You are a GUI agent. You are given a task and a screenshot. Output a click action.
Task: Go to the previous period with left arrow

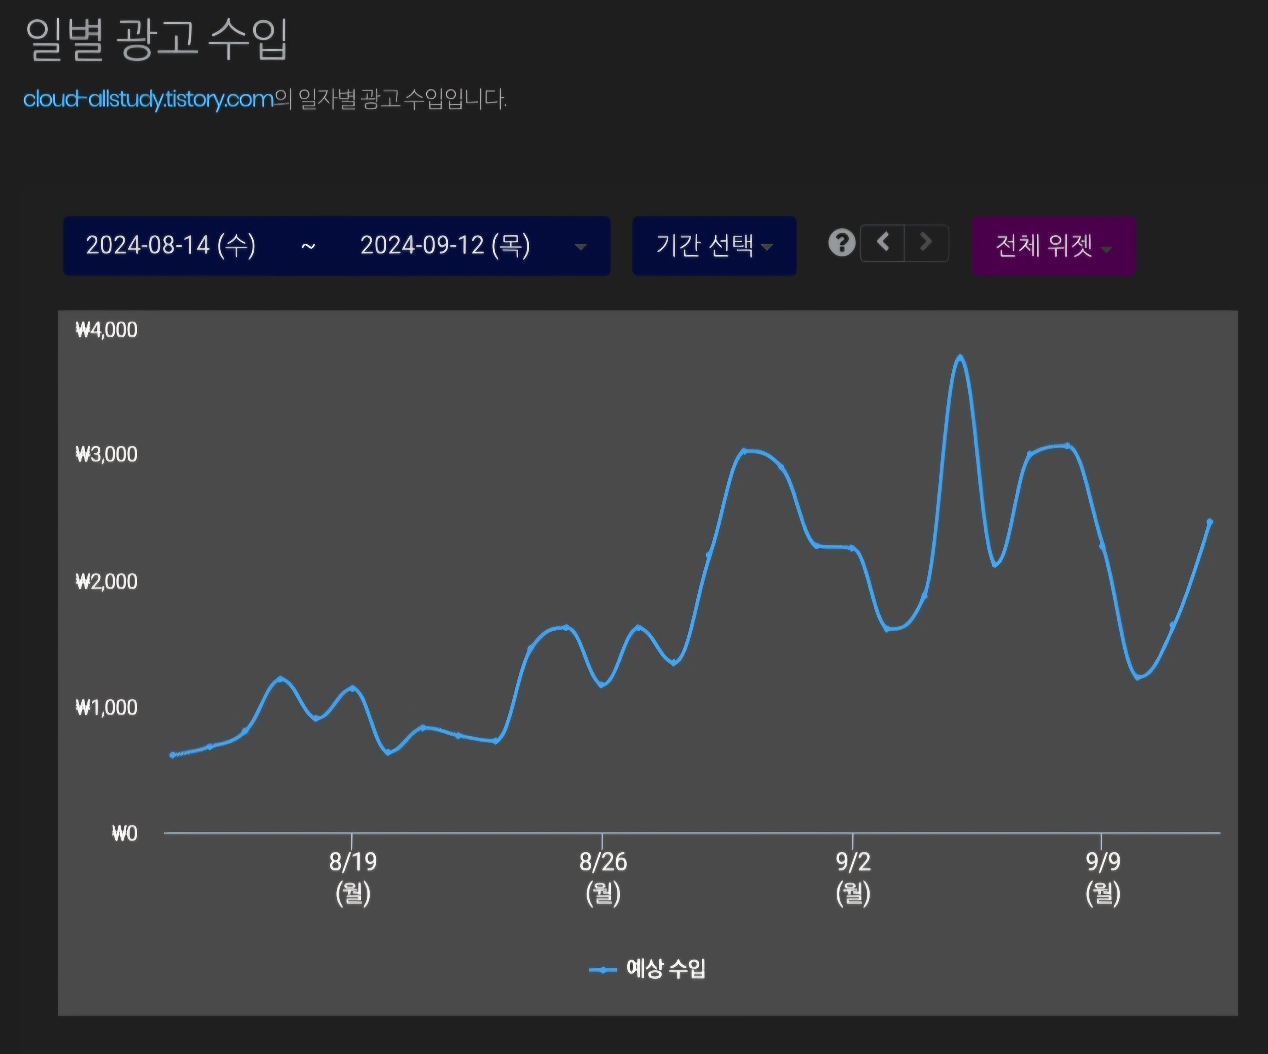(x=882, y=243)
